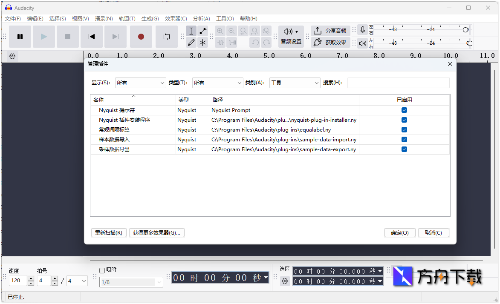Open the 类型(T) dropdown
Screen dimensions: 500x304
click(x=217, y=83)
